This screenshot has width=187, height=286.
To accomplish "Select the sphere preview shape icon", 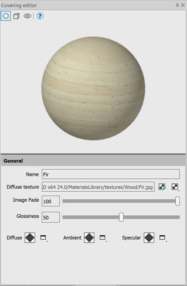I will coord(6,16).
